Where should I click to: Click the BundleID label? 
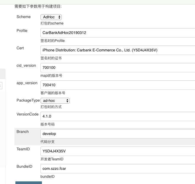pos(24,167)
